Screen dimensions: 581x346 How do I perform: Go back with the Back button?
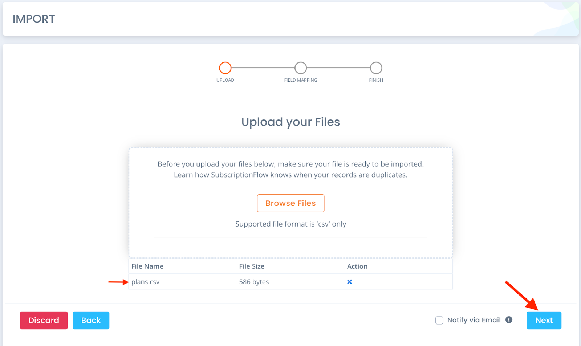(x=91, y=320)
